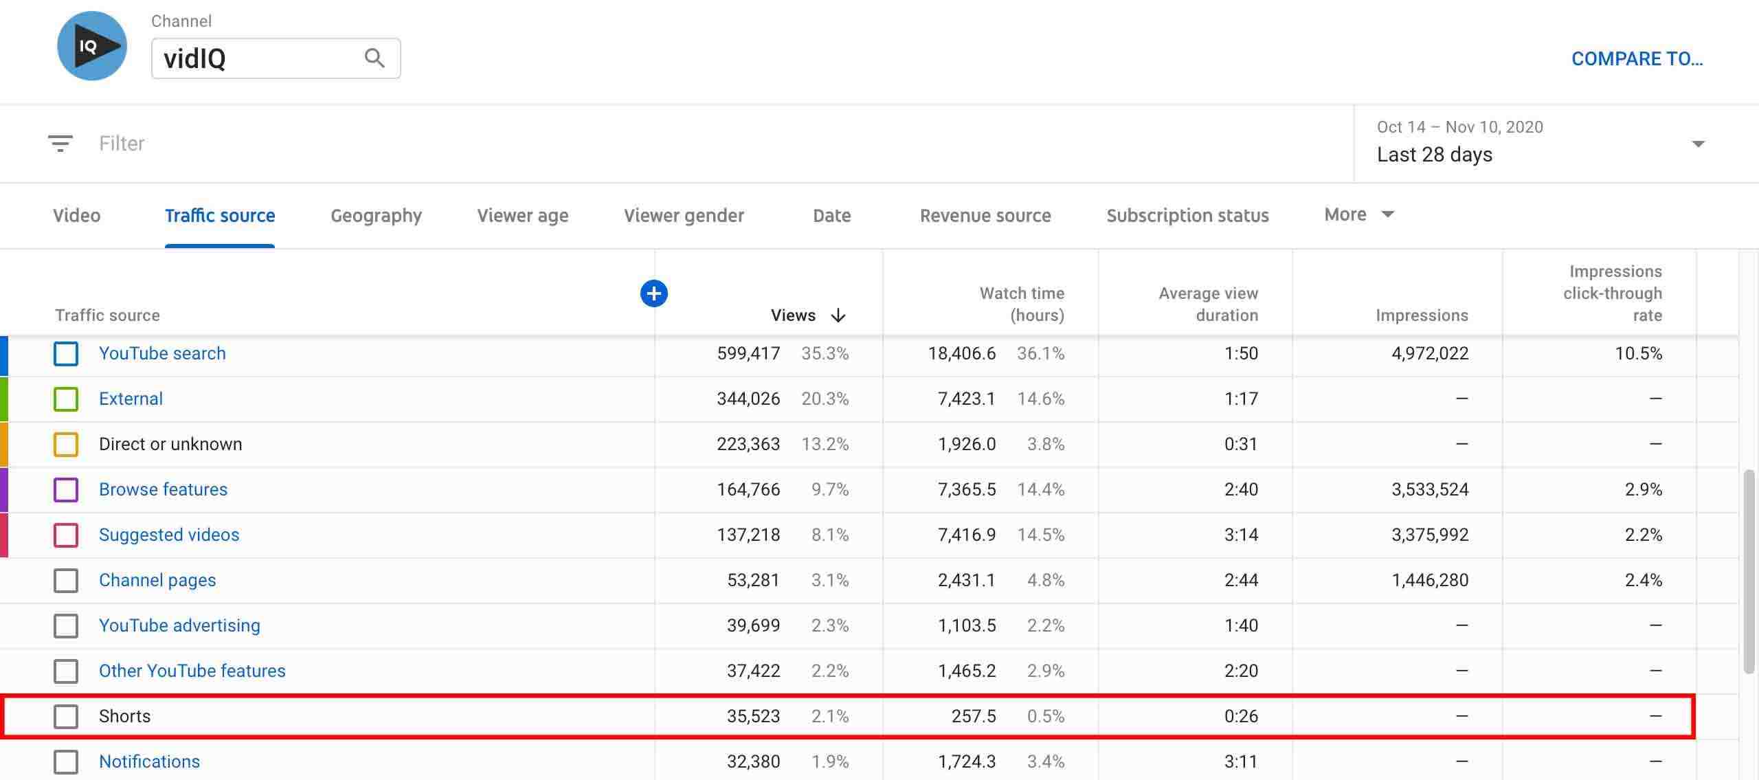Switch to the Viewer age tab

tap(522, 214)
